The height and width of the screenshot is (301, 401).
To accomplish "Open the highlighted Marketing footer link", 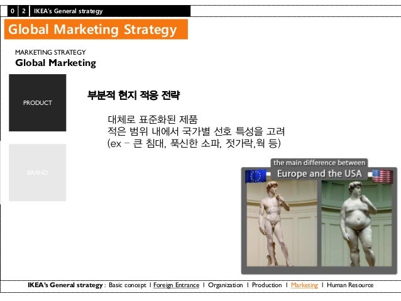I will coord(304,285).
